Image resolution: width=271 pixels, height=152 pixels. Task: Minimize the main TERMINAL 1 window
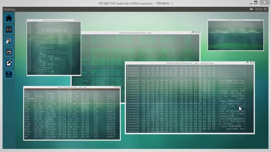[x=251, y=3]
